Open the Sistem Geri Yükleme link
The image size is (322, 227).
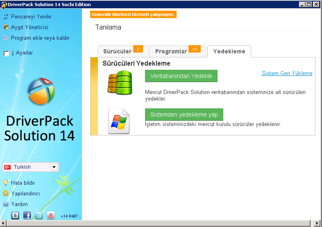click(287, 73)
